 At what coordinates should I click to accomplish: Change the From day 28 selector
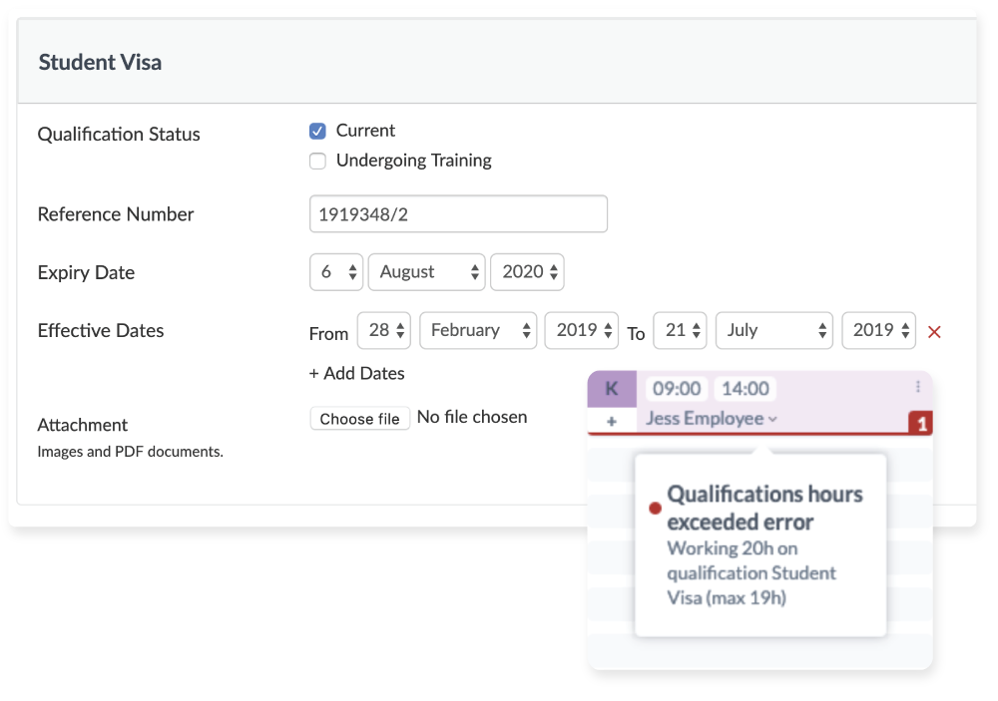[x=384, y=330]
